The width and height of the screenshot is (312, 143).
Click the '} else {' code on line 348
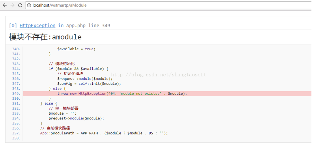pos(57,88)
